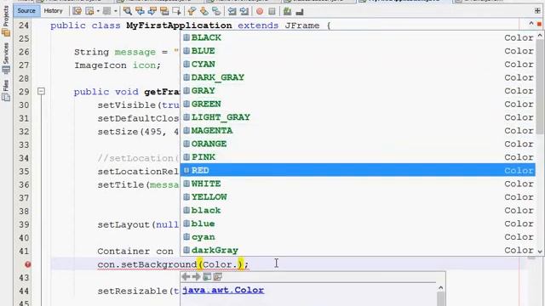This screenshot has height=306, width=545.
Task: Open the java.awt.Color documentation link
Action: 223,290
